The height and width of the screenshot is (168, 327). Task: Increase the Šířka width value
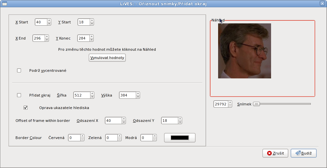tap(92, 94)
